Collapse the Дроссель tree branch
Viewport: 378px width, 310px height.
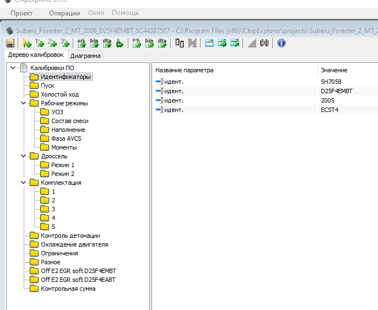[x=23, y=156]
